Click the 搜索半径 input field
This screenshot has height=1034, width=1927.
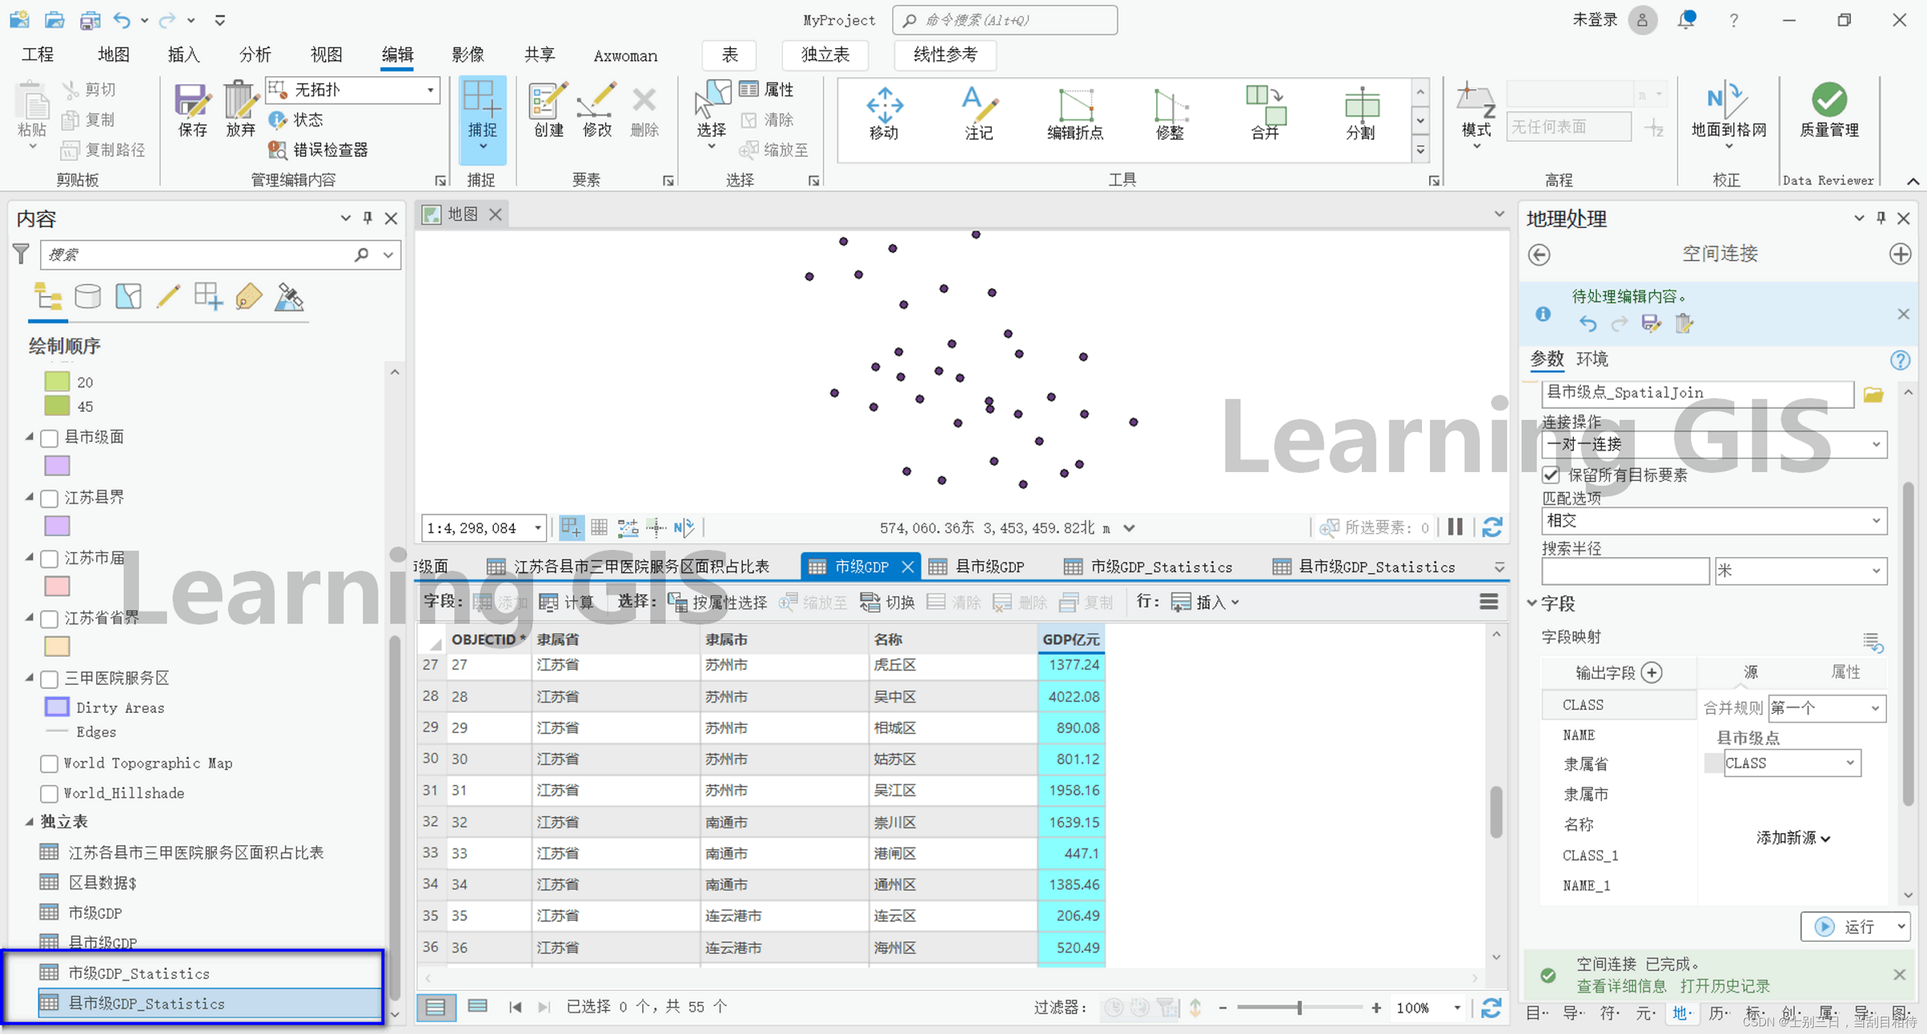1625,571
